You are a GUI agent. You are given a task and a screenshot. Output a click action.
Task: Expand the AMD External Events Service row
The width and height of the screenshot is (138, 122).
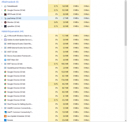[2, 48]
